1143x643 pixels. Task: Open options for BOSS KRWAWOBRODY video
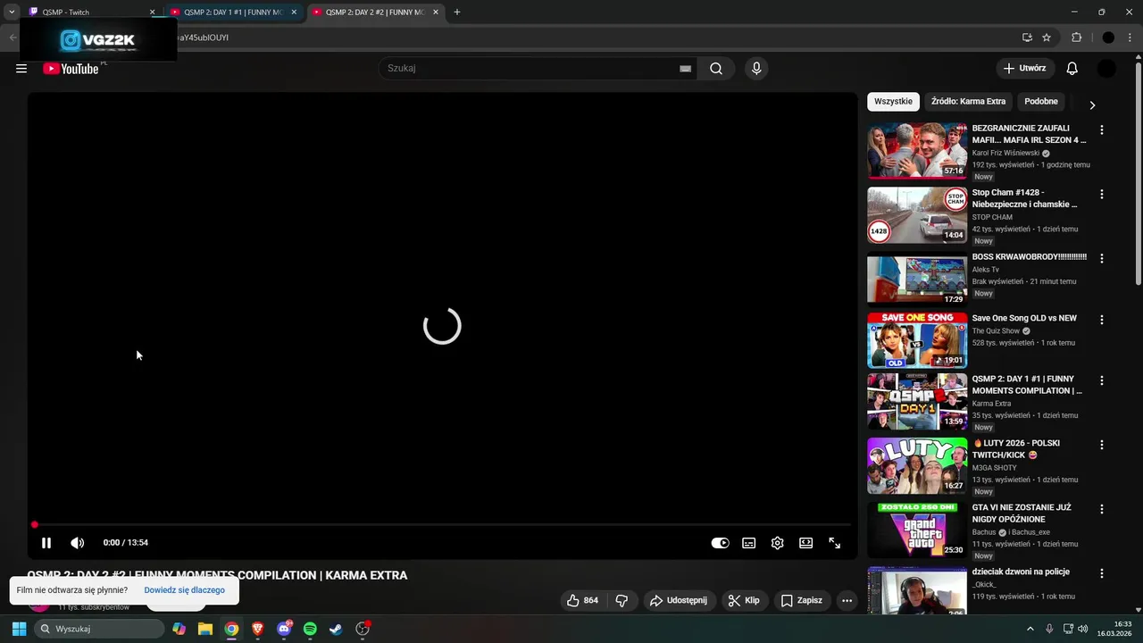(1102, 259)
